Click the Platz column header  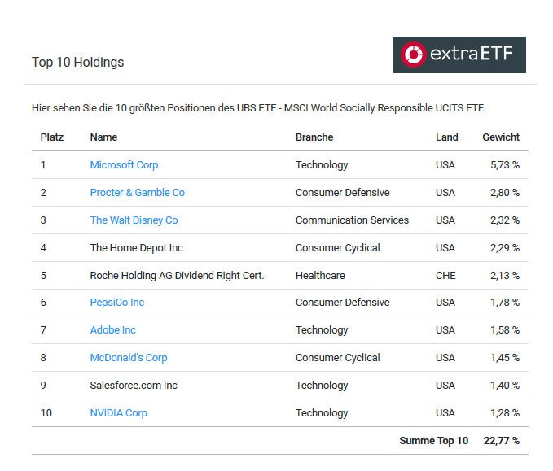[x=52, y=137]
